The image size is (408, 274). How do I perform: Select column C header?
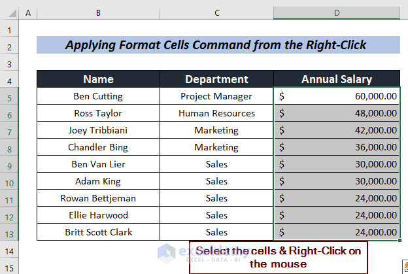point(216,13)
